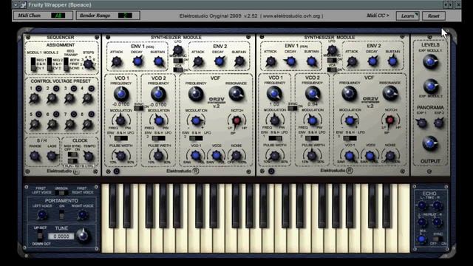
Task: Toggle the SYNC switch between VCOs in first module
Action: pos(138,108)
